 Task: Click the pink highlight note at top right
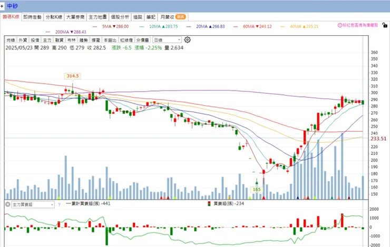(x=358, y=25)
